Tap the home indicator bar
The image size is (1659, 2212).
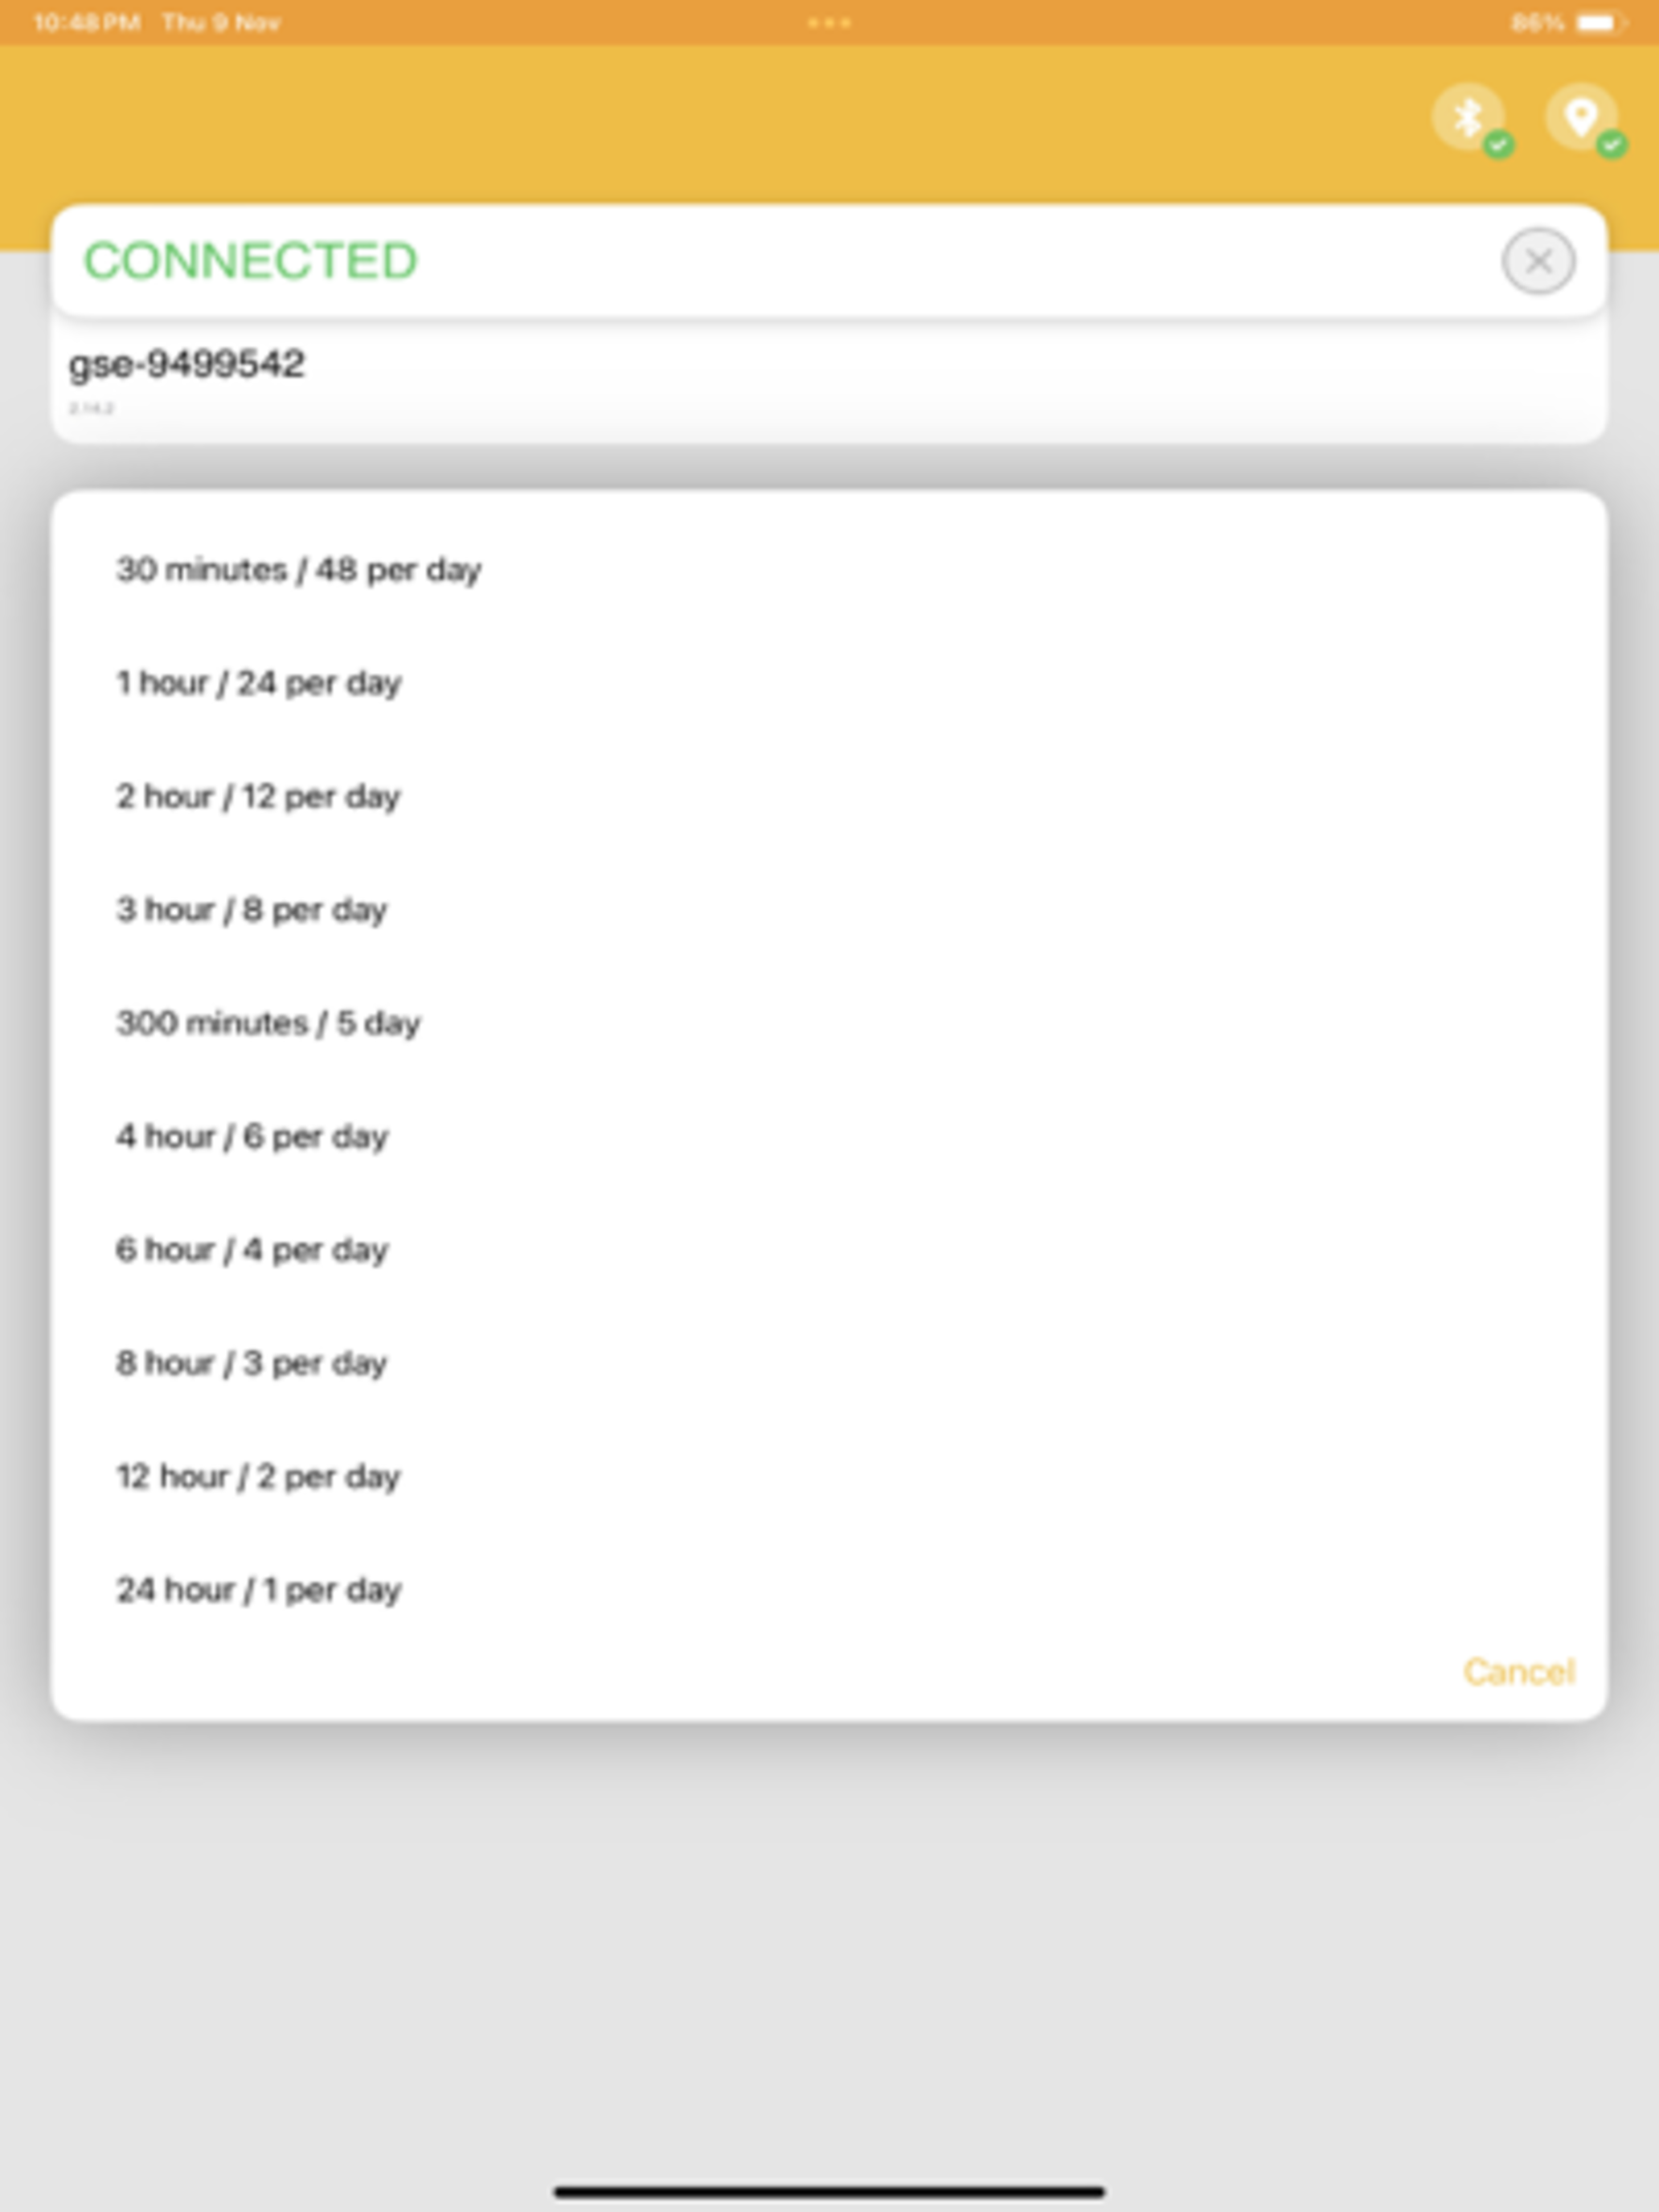click(x=829, y=2192)
